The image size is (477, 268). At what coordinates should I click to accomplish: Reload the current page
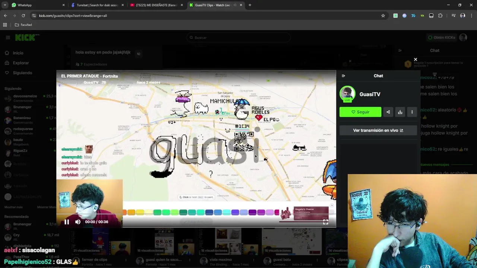coord(23,16)
